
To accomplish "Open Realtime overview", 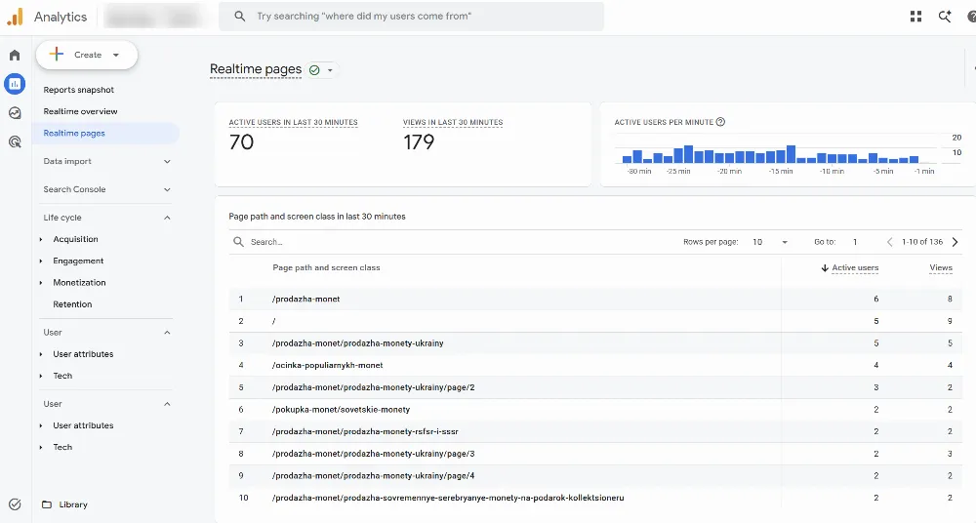I will tap(80, 111).
